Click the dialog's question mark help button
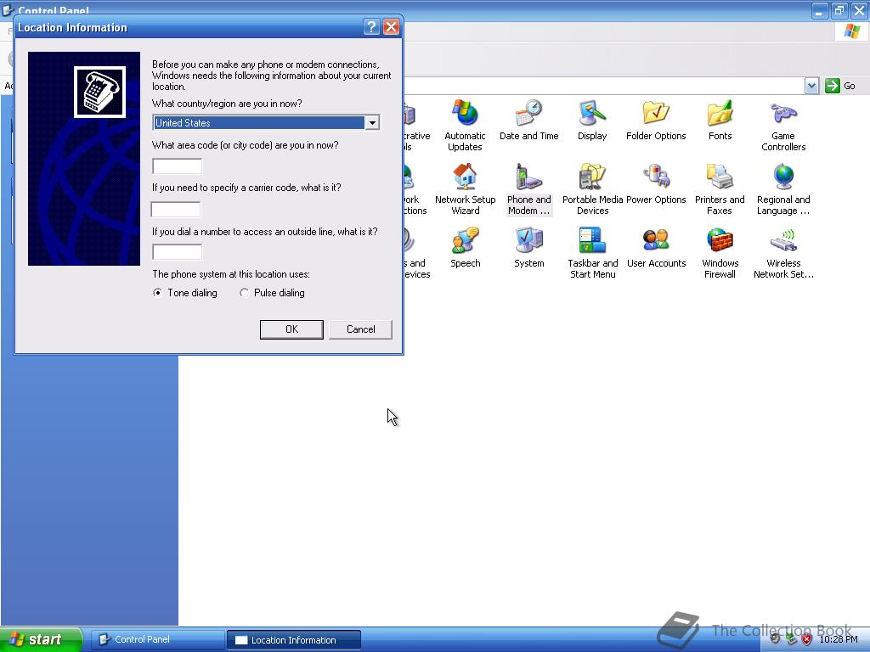Viewport: 870px width, 652px height. point(371,26)
